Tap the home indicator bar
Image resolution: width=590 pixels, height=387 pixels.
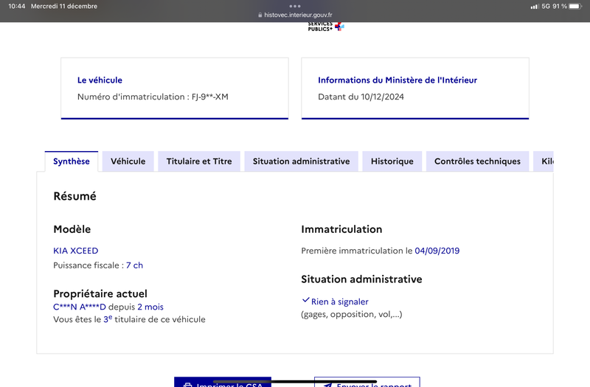[x=295, y=381]
